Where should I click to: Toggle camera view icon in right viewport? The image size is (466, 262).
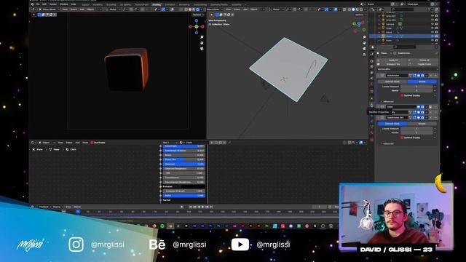[x=364, y=49]
